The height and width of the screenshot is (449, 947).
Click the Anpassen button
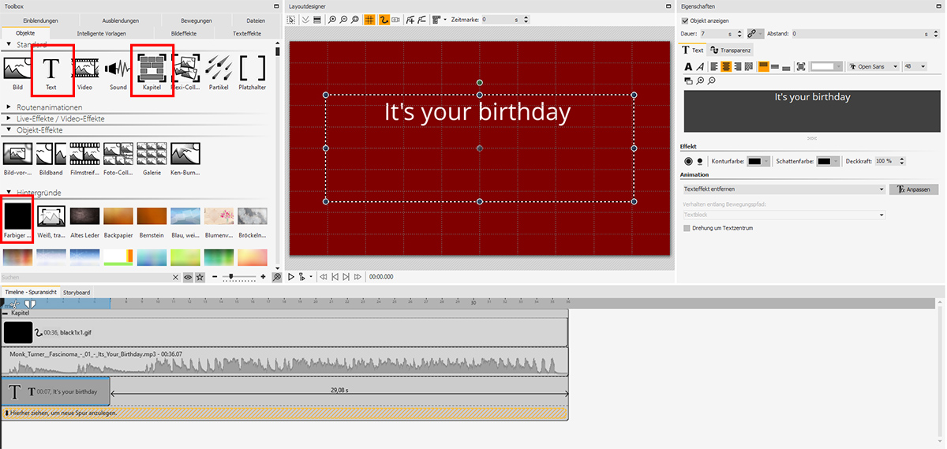(914, 189)
